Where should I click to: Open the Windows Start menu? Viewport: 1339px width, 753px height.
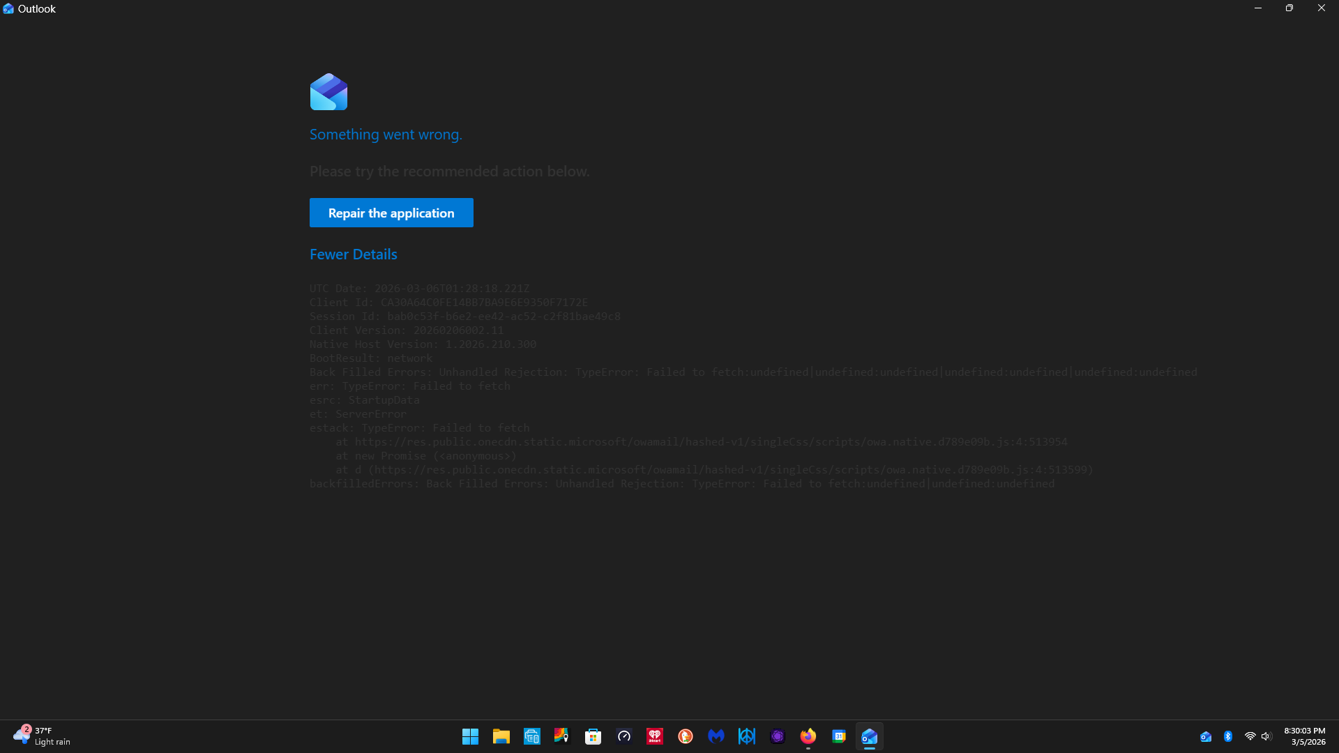pos(470,736)
